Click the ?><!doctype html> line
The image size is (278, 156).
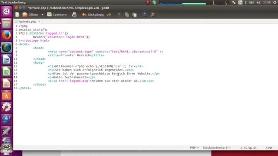[34, 41]
